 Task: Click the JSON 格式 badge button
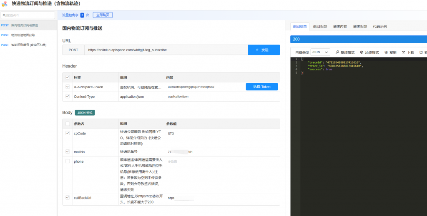pyautogui.click(x=85, y=113)
